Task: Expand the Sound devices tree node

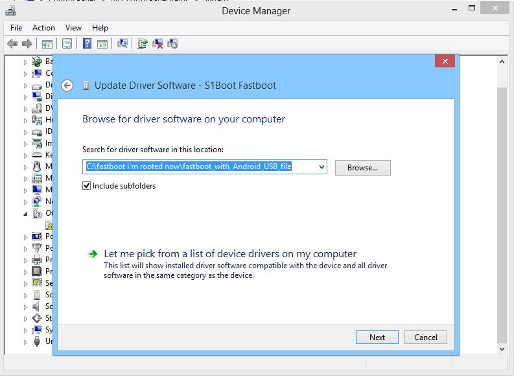Action: (x=25, y=307)
